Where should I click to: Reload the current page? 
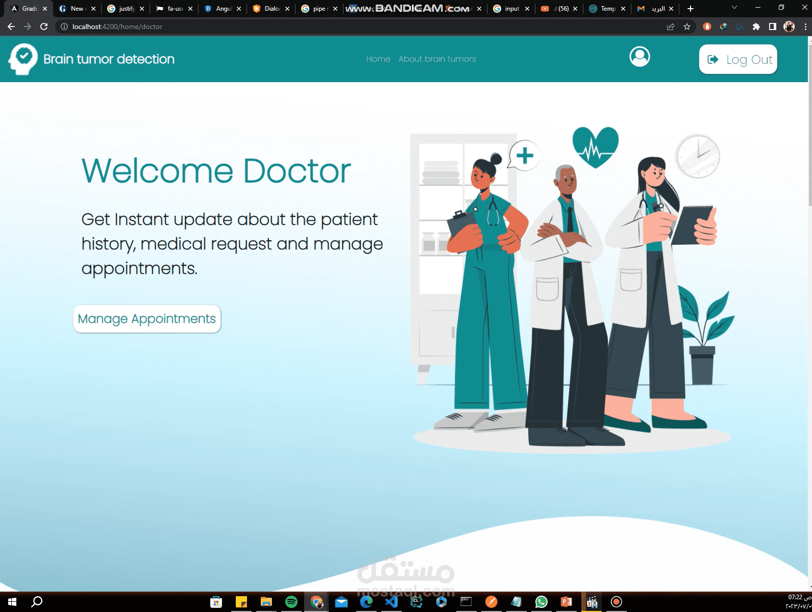click(x=44, y=27)
